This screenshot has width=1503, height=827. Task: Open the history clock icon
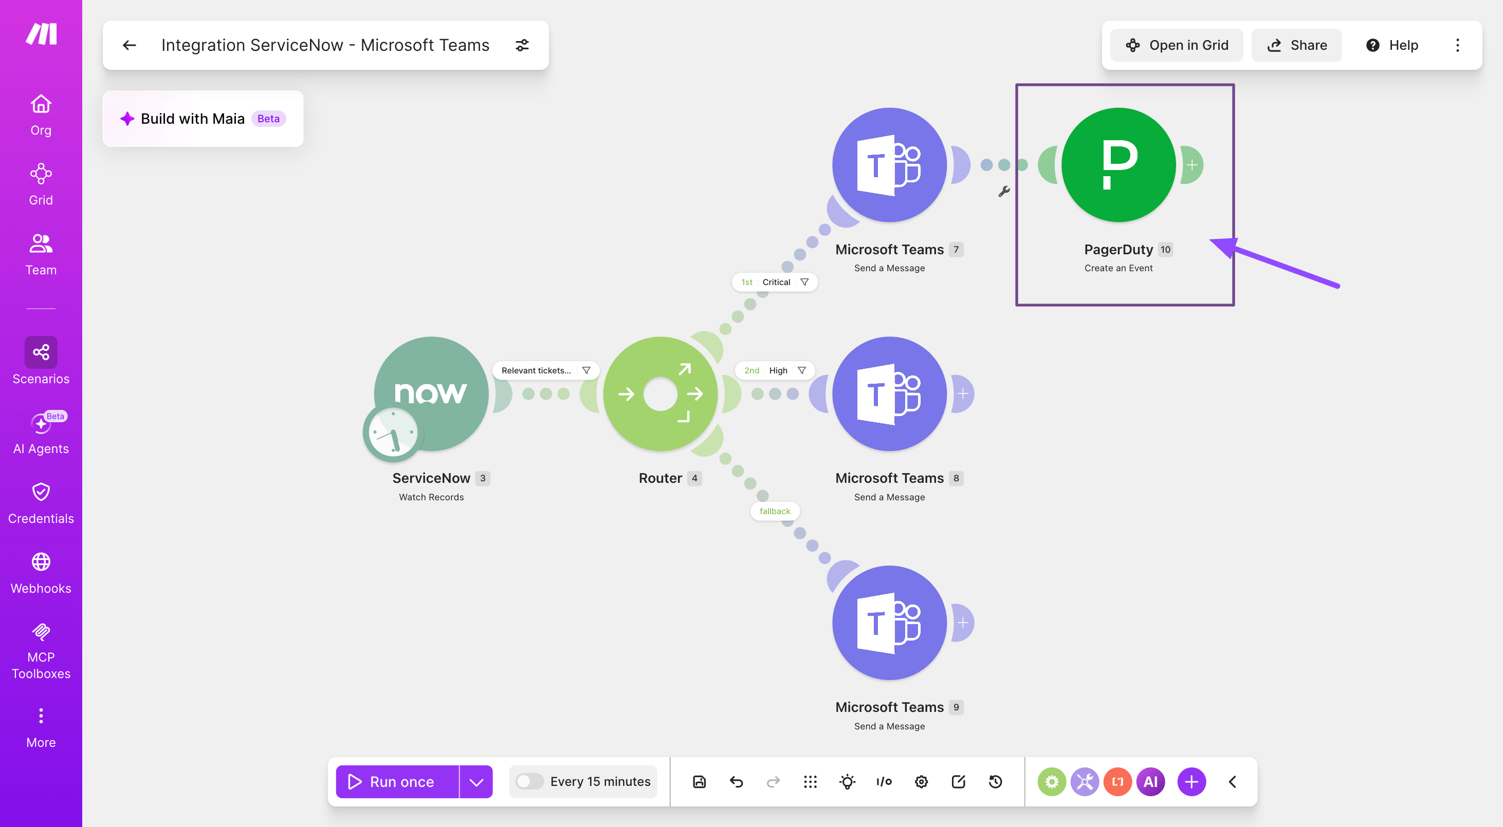pos(995,781)
